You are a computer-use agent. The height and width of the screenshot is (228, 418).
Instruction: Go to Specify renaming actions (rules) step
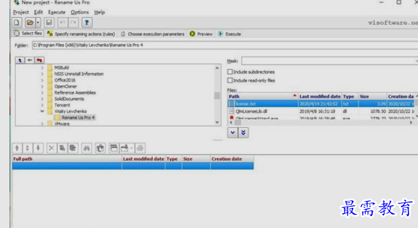(81, 34)
